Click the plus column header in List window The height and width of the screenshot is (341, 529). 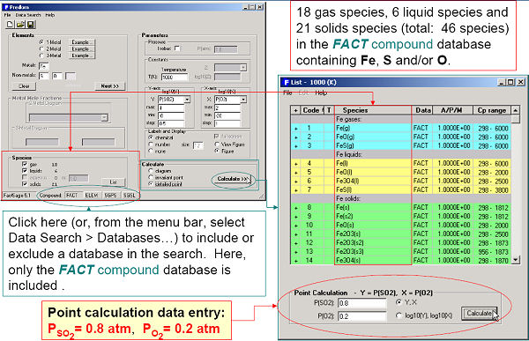[295, 110]
